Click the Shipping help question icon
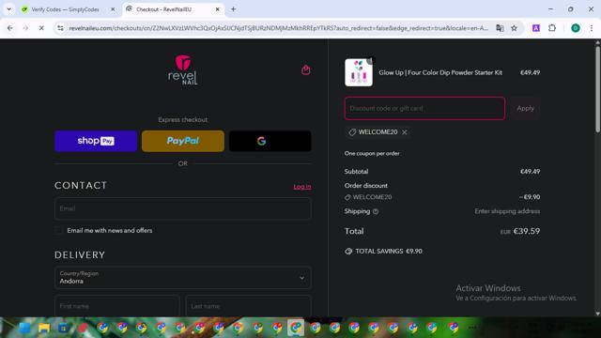Image resolution: width=601 pixels, height=338 pixels. point(376,211)
